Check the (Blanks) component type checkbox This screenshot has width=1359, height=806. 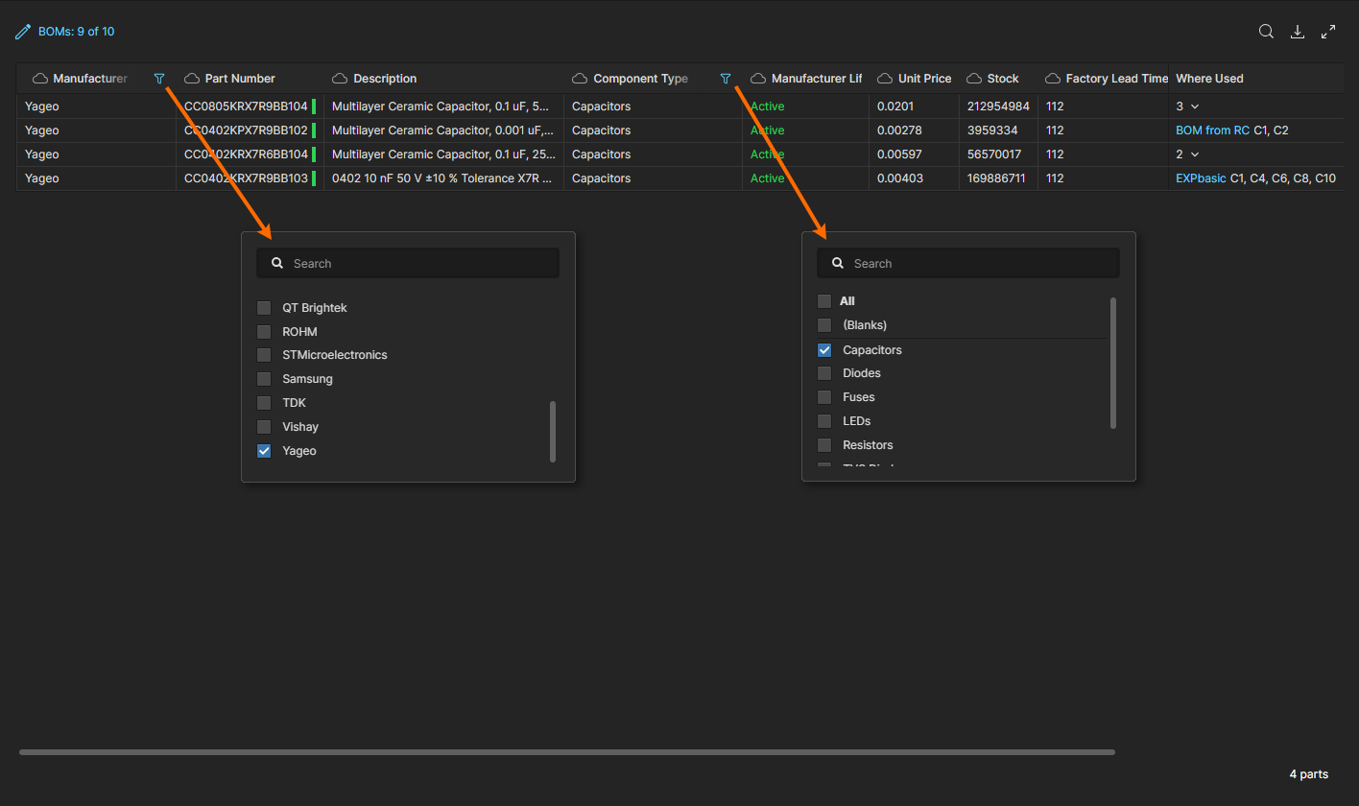824,324
